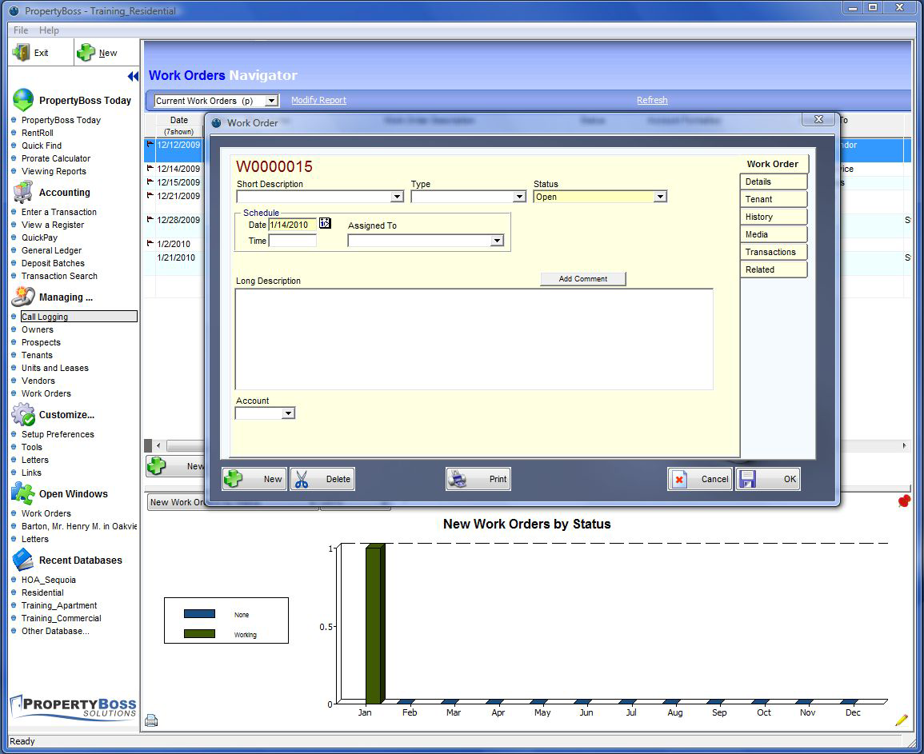This screenshot has height=754, width=924.
Task: Click the New plus icon under navigator grid
Action: click(x=156, y=466)
